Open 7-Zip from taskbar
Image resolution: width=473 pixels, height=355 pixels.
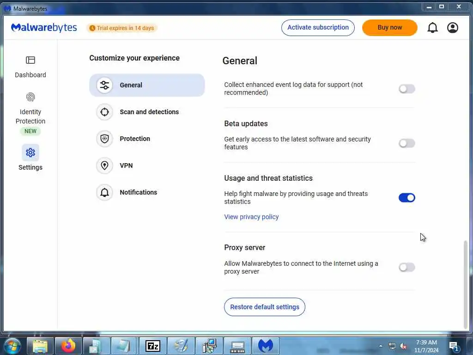[x=152, y=346]
